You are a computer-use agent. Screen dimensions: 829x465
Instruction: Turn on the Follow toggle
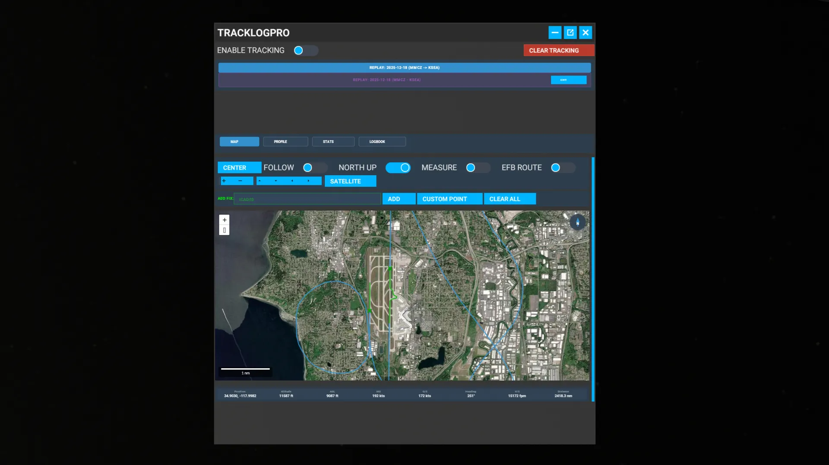pyautogui.click(x=314, y=168)
